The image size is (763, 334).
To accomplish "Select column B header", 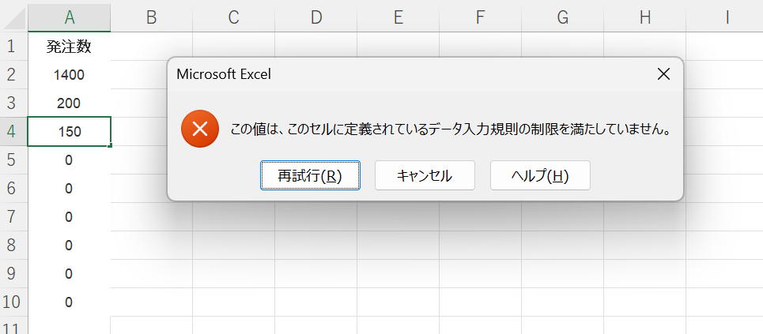I will pyautogui.click(x=151, y=17).
